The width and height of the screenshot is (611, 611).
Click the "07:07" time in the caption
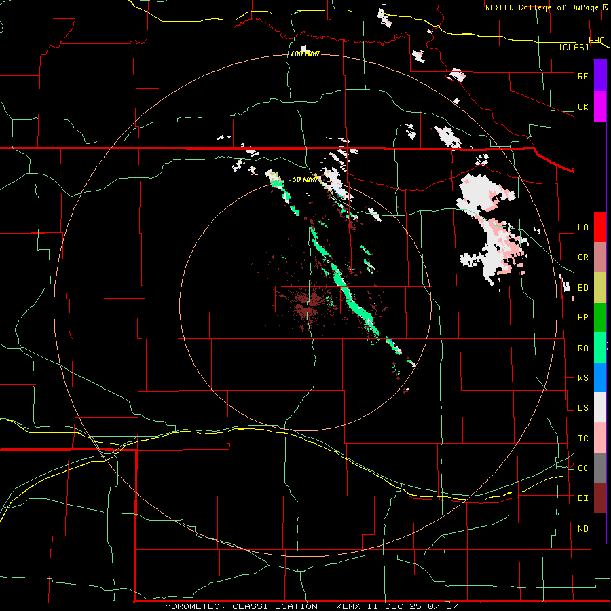click(x=442, y=606)
